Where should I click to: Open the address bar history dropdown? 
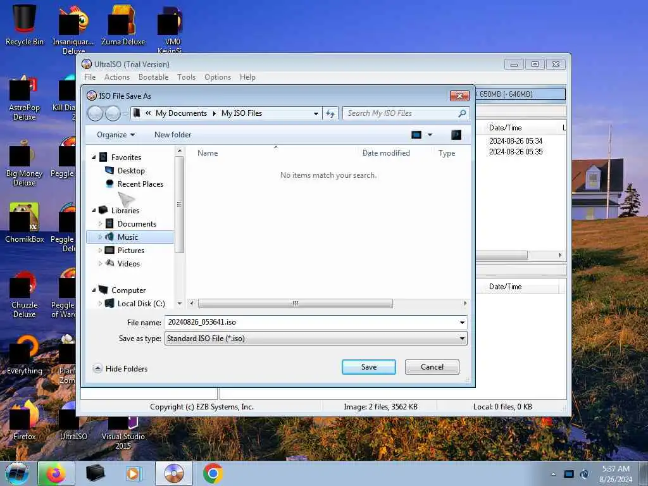316,113
